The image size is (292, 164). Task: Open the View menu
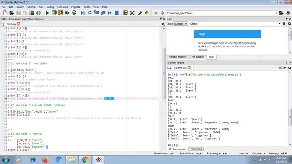click(96, 7)
